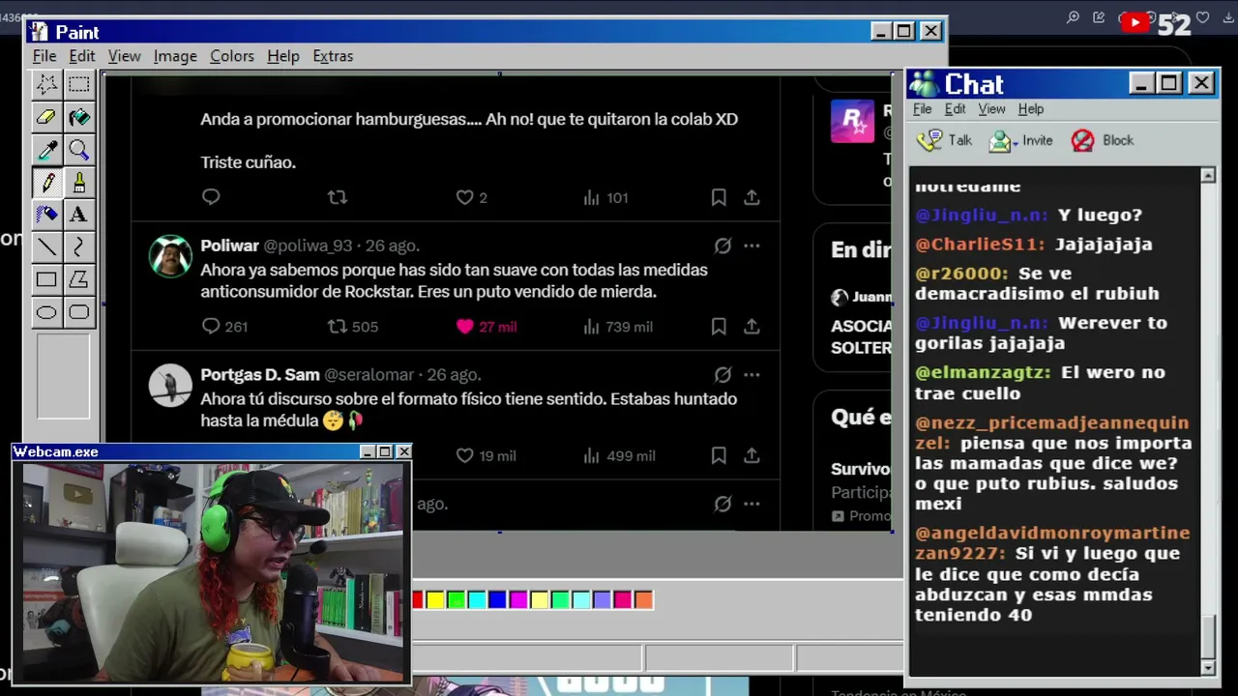Open the Edit menu in Paint
The width and height of the screenshot is (1238, 696).
coord(82,56)
